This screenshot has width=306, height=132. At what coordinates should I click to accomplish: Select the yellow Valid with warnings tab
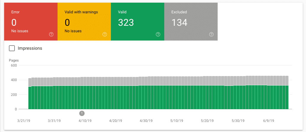point(84,22)
